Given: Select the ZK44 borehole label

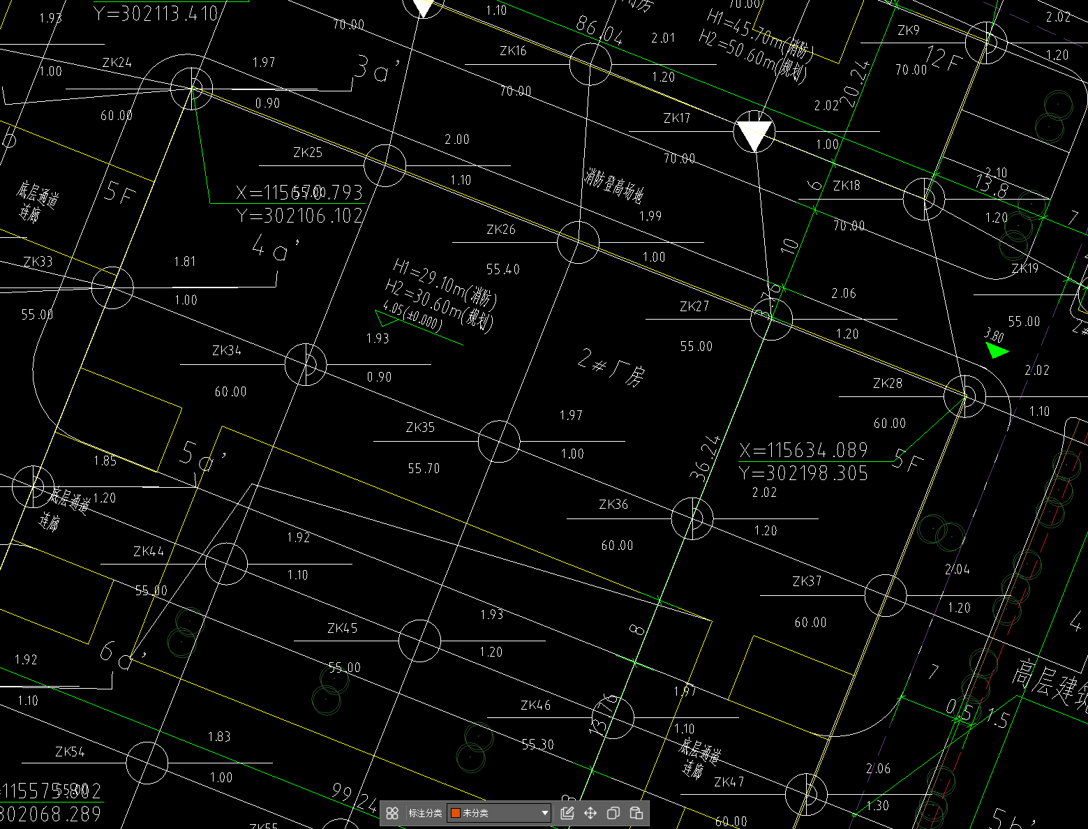Looking at the screenshot, I should point(149,551).
